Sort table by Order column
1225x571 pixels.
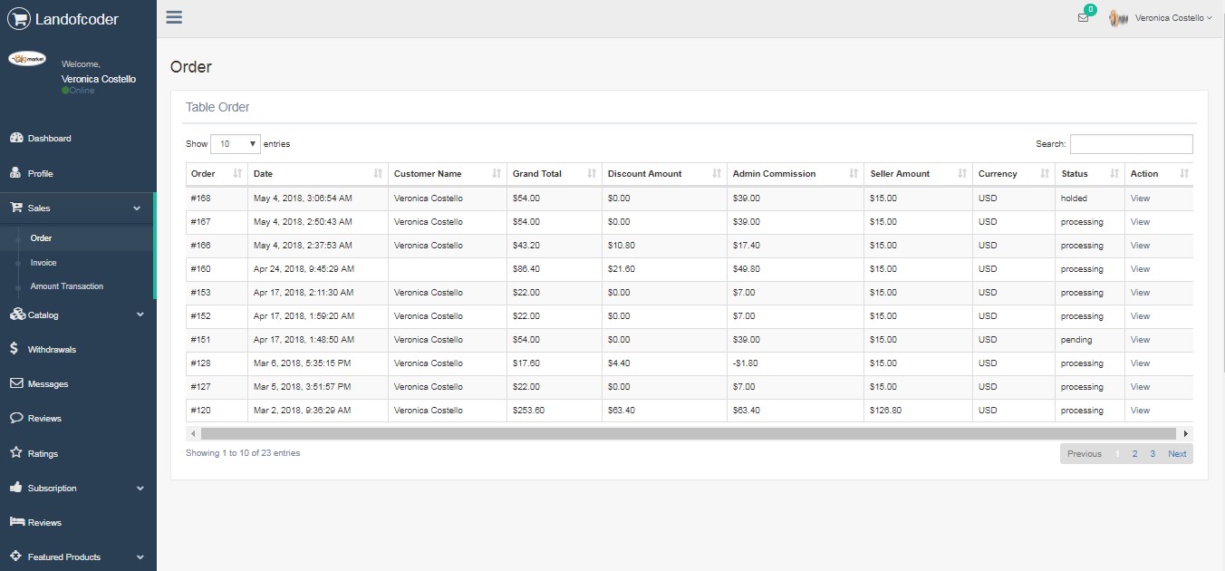(x=217, y=174)
